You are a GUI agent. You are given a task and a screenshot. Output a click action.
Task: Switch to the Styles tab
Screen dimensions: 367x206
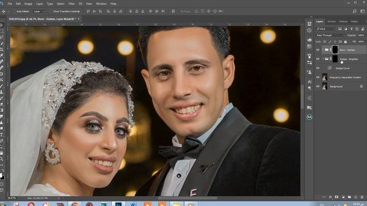pos(354,22)
